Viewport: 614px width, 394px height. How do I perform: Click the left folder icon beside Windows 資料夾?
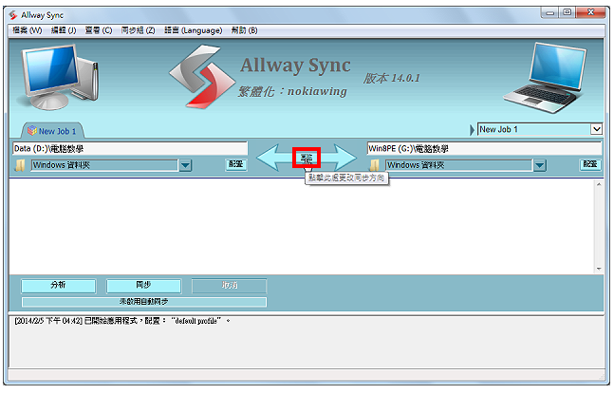(x=20, y=165)
